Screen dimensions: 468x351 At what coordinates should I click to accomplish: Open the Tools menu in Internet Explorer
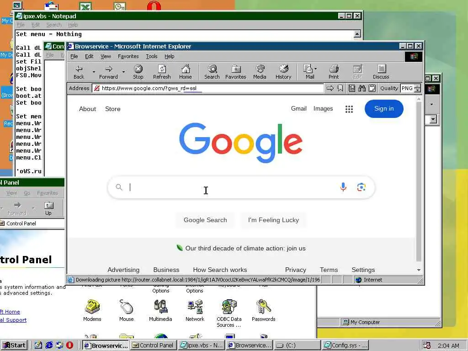152,56
